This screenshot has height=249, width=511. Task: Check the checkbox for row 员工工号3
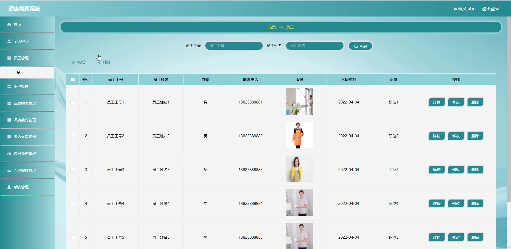coord(72,170)
